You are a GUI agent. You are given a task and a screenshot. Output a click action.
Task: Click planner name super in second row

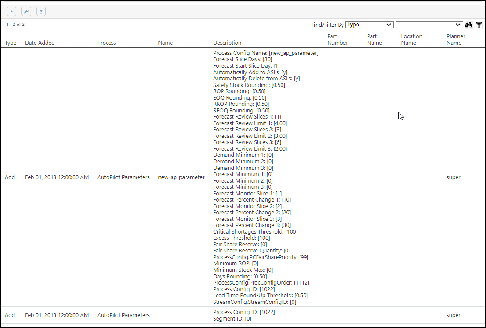454,315
